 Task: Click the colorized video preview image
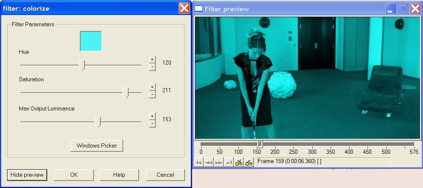coord(307,78)
